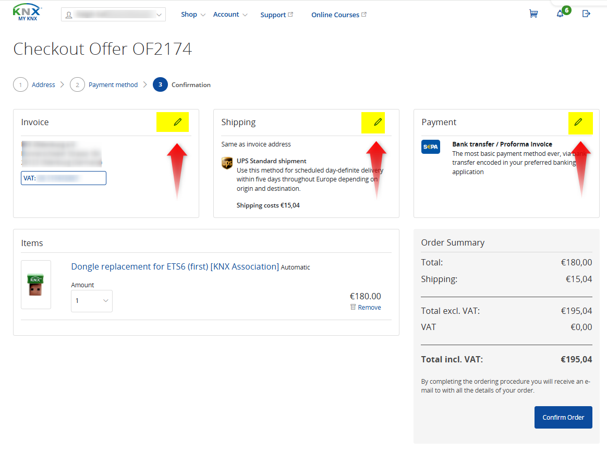Open the user account selector dropdown

pyautogui.click(x=114, y=15)
